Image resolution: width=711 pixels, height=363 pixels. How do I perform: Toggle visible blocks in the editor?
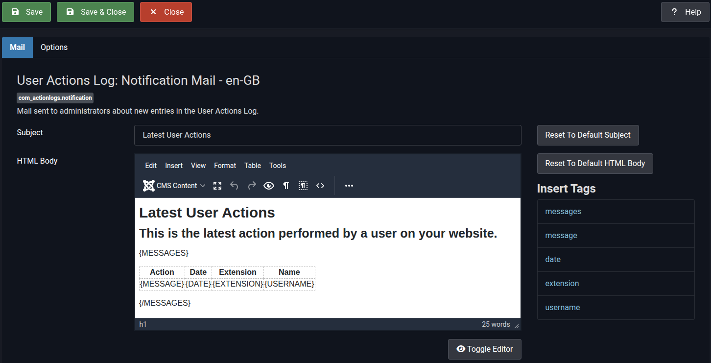[x=303, y=186]
